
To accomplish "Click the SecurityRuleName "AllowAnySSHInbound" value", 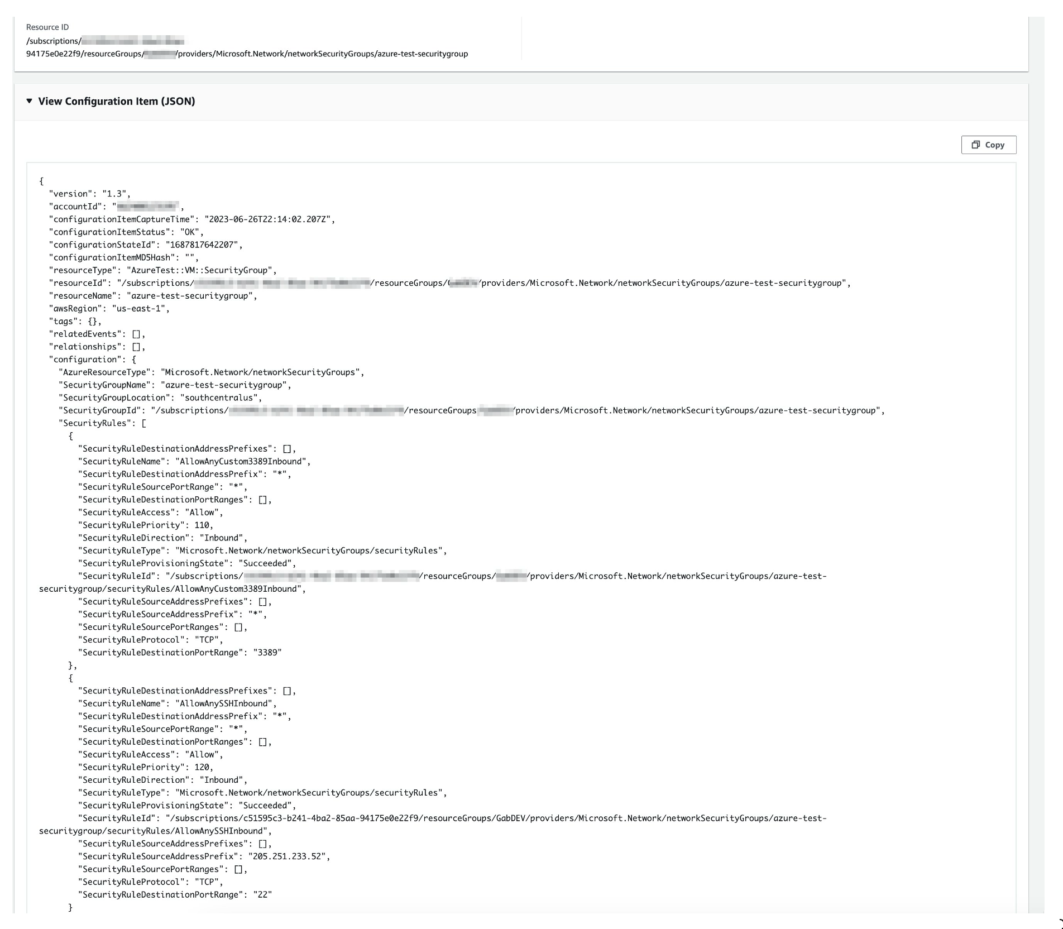I will tap(225, 703).
